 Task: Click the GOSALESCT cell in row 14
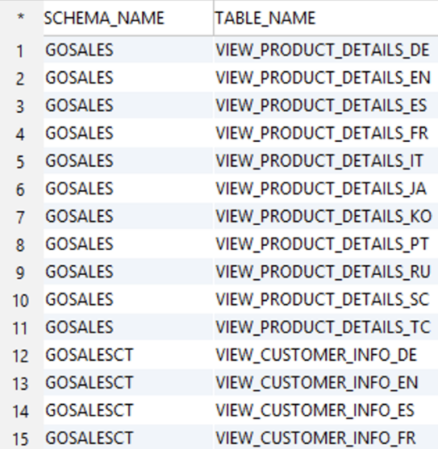(128, 410)
